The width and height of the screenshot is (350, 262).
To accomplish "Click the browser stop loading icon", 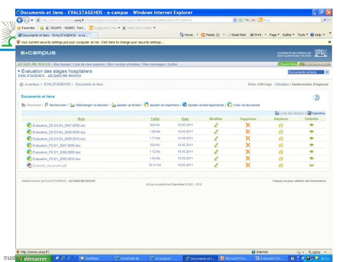I will (253, 20).
